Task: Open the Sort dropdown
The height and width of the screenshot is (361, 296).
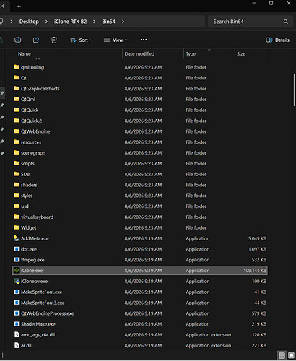Action: 81,40
